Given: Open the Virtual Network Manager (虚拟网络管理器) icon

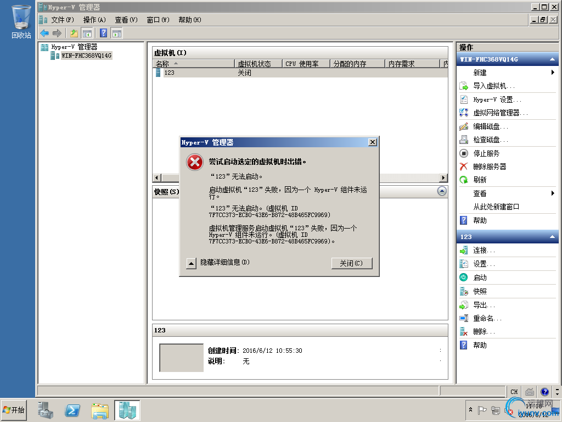Looking at the screenshot, I should 464,113.
